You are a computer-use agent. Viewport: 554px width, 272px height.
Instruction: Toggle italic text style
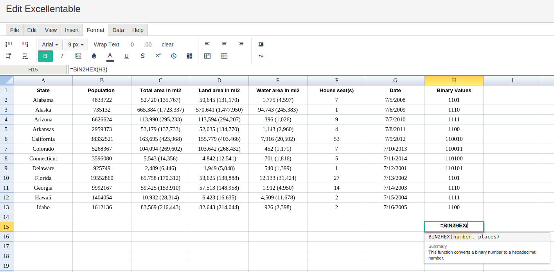tap(62, 56)
